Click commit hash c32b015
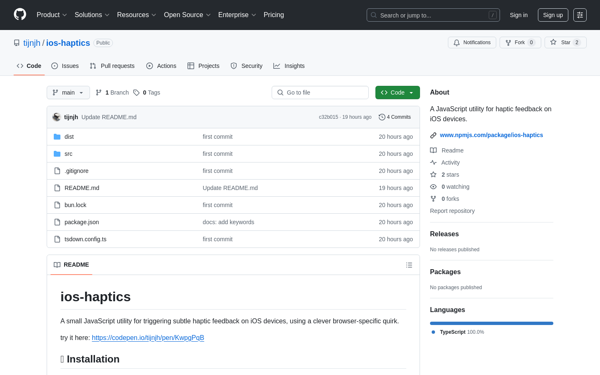The height and width of the screenshot is (375, 600). coord(328,117)
